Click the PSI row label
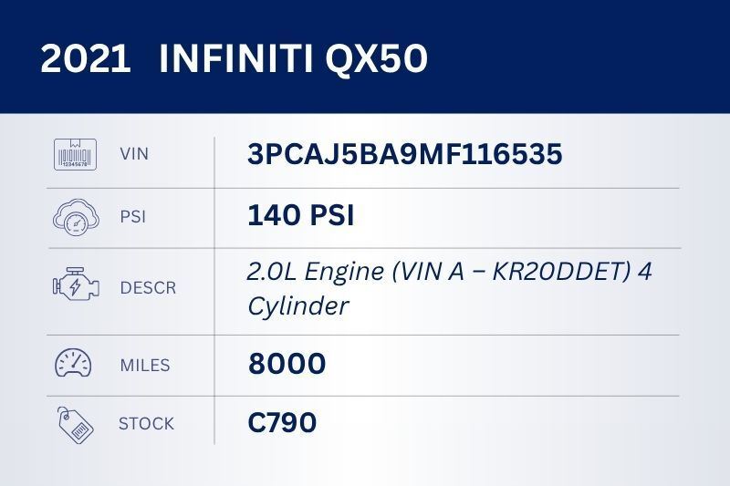The image size is (730, 486). point(132,218)
